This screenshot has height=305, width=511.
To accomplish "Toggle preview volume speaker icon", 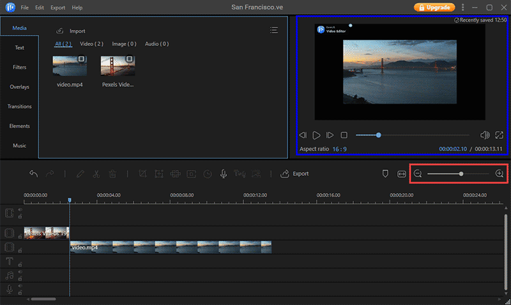I will [x=484, y=135].
